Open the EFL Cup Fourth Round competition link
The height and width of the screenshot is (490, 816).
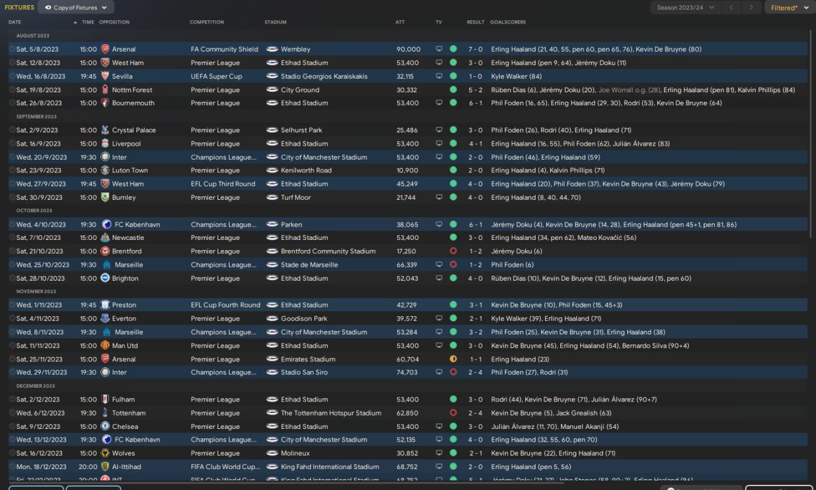226,305
